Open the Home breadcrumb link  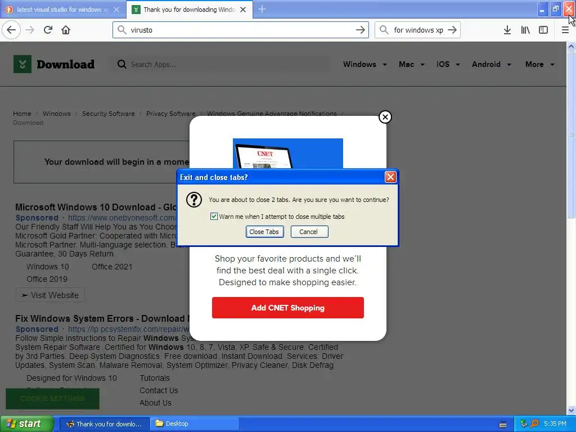pyautogui.click(x=22, y=114)
